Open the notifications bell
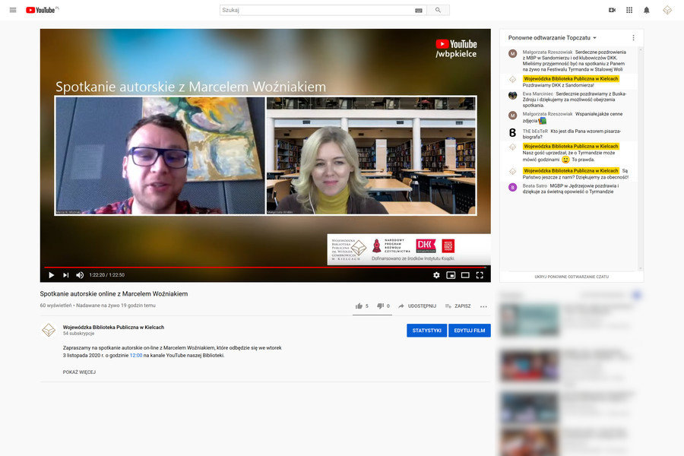Screen dimensions: 684x456 [x=647, y=10]
